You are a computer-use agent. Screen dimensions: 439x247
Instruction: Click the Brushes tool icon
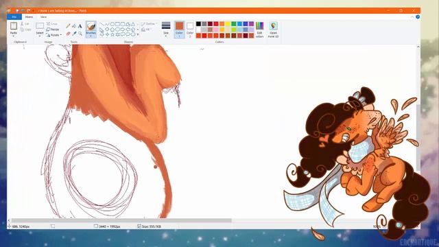click(x=91, y=27)
